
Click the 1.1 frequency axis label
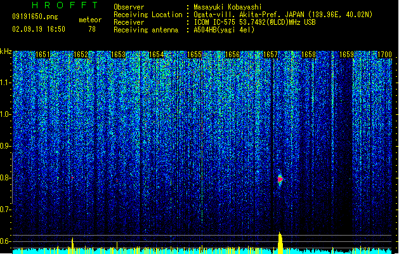coord(6,83)
